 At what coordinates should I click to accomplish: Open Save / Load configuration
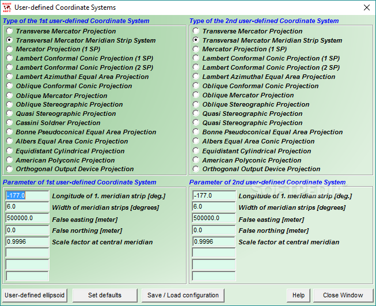click(x=183, y=295)
